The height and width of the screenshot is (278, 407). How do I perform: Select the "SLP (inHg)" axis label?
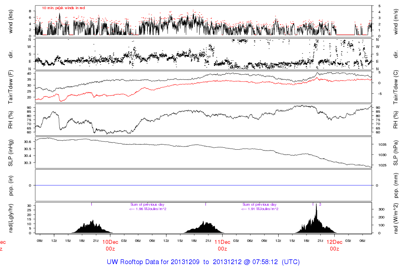11,153
